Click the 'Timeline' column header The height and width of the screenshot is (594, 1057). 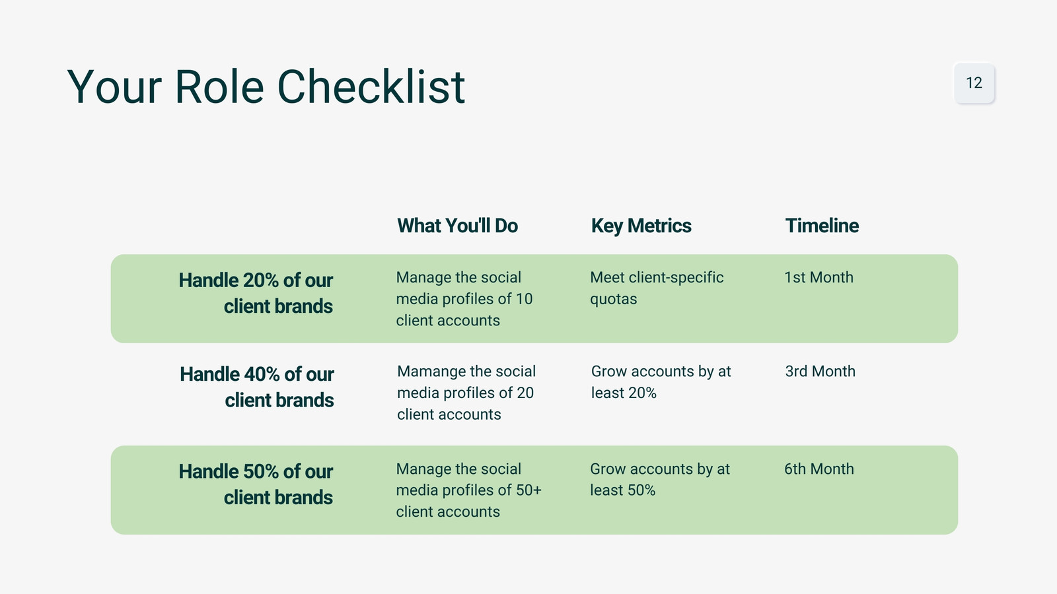tap(822, 226)
